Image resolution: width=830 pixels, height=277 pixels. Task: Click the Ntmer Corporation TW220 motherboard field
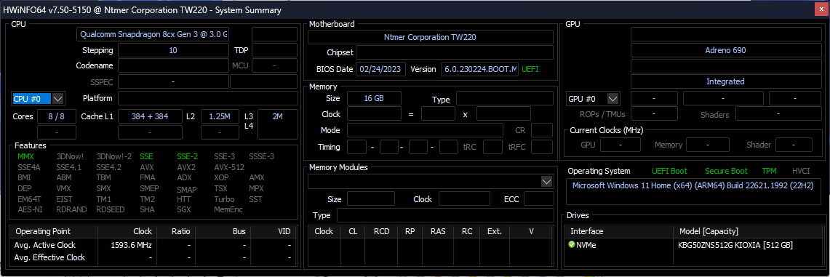431,37
